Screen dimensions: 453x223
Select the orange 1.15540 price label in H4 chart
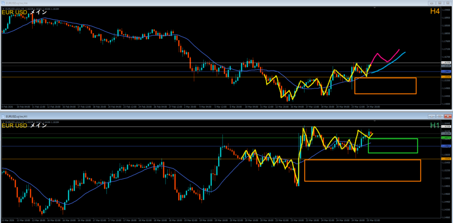446,77
